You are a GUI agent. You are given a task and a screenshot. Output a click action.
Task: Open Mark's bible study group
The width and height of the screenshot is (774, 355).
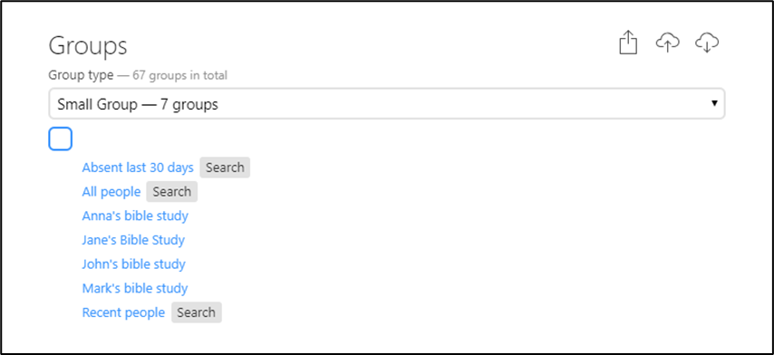point(135,288)
